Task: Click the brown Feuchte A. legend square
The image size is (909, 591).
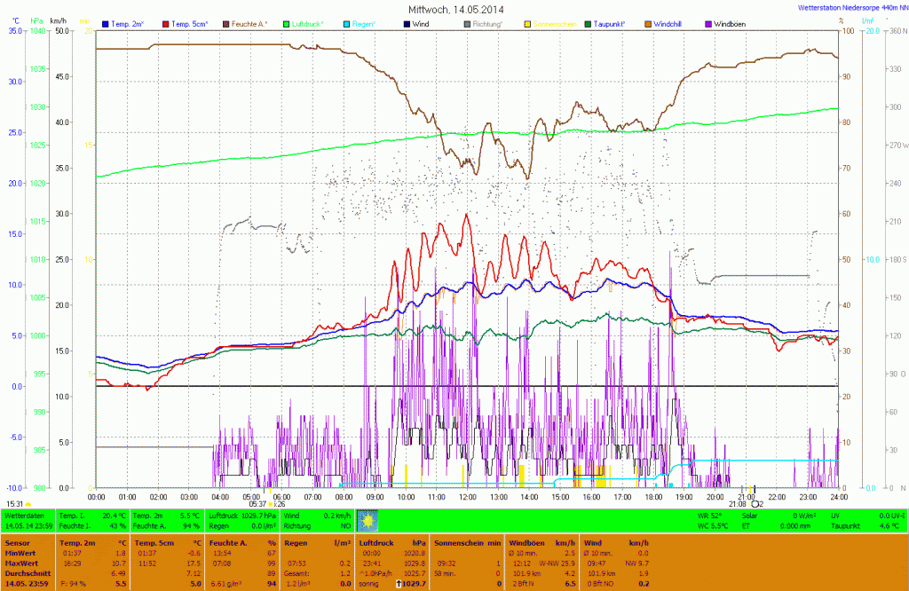Action: pyautogui.click(x=225, y=23)
